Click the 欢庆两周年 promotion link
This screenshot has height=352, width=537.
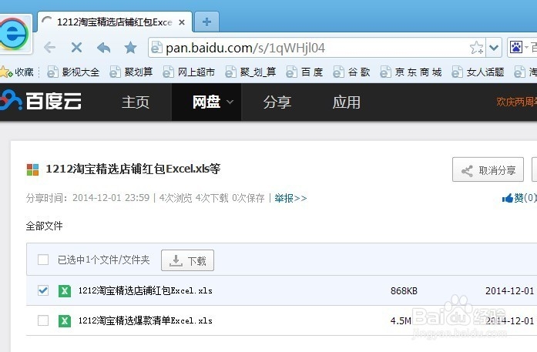(516, 102)
